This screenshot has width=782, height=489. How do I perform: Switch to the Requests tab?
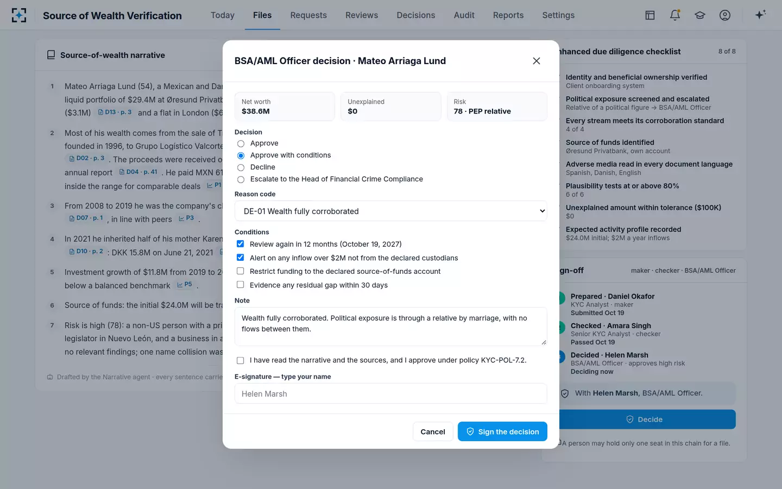[x=308, y=15]
